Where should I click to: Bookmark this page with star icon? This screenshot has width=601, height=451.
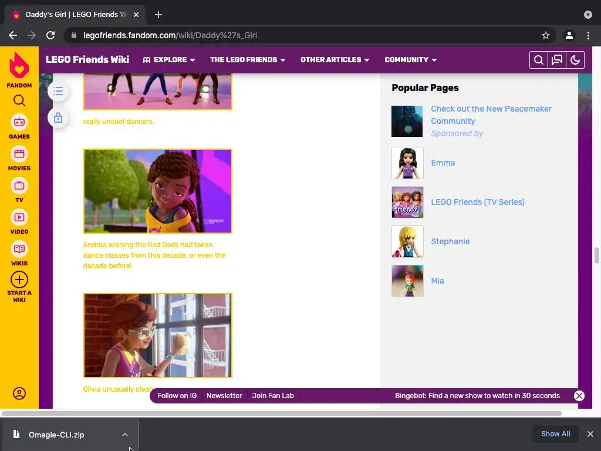pos(546,35)
